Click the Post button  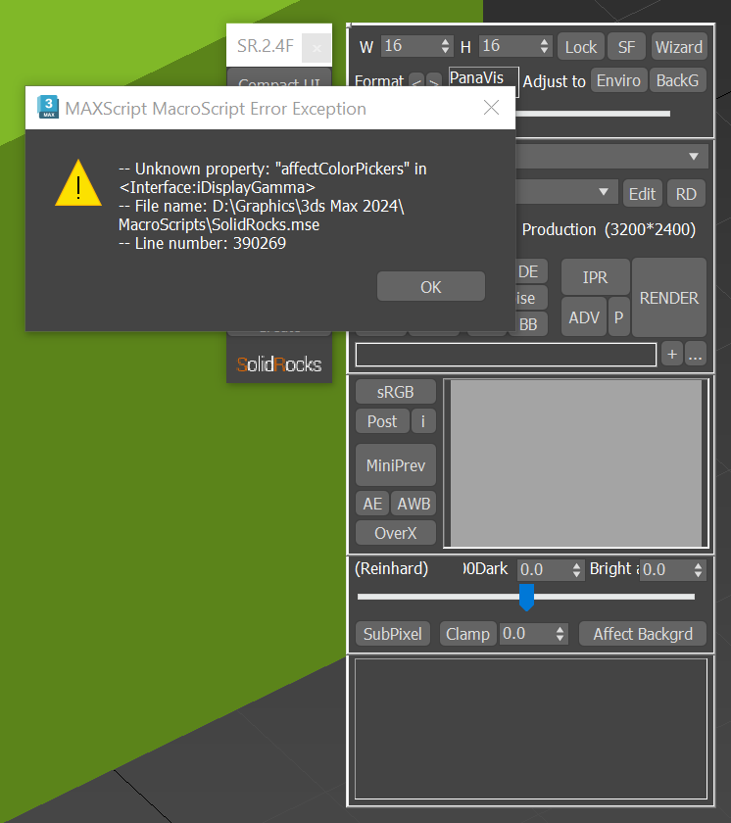(382, 421)
